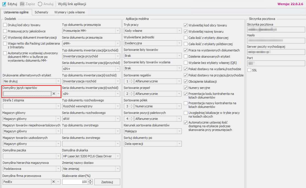
Task: Clear the FedEx carrier selection with X
Action: click(53, 182)
